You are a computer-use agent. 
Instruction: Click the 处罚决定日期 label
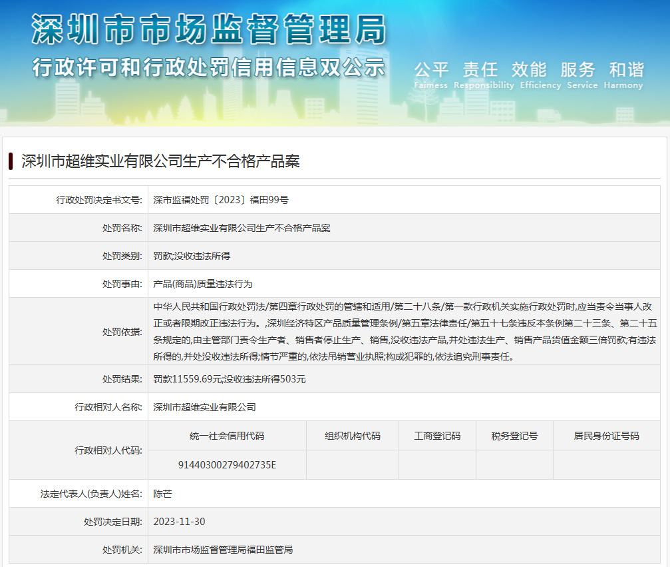(113, 522)
